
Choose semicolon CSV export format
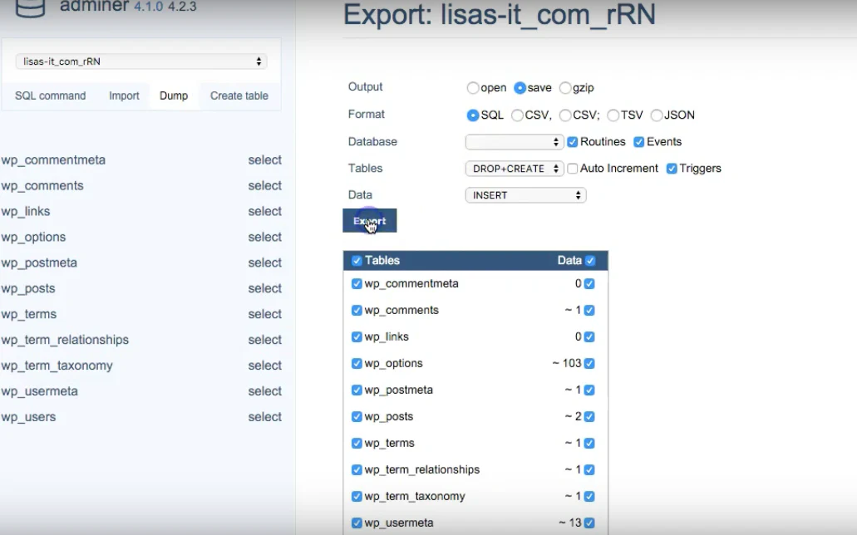[565, 115]
